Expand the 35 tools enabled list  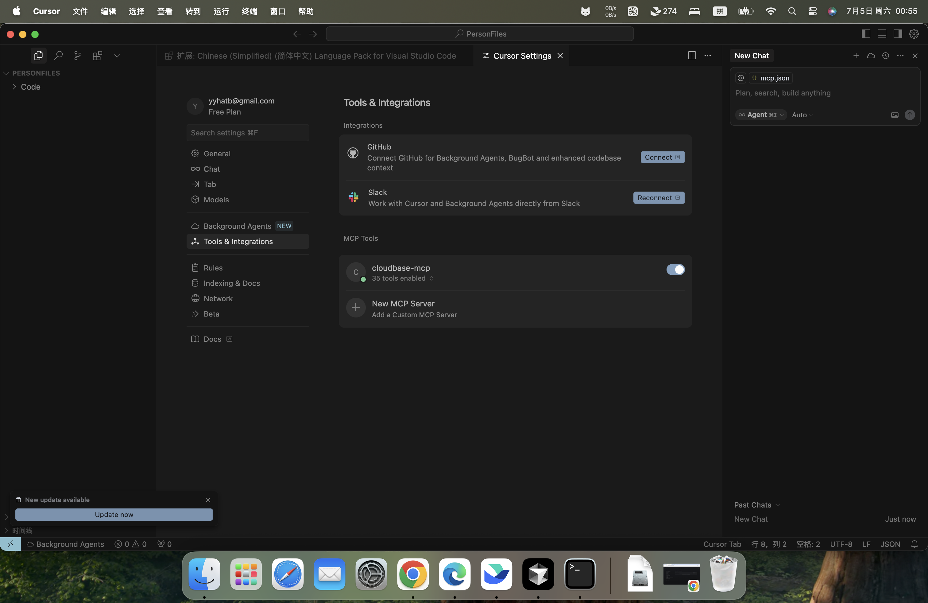pos(402,278)
